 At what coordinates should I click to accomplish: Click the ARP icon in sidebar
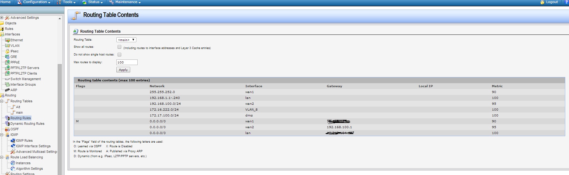click(x=7, y=90)
